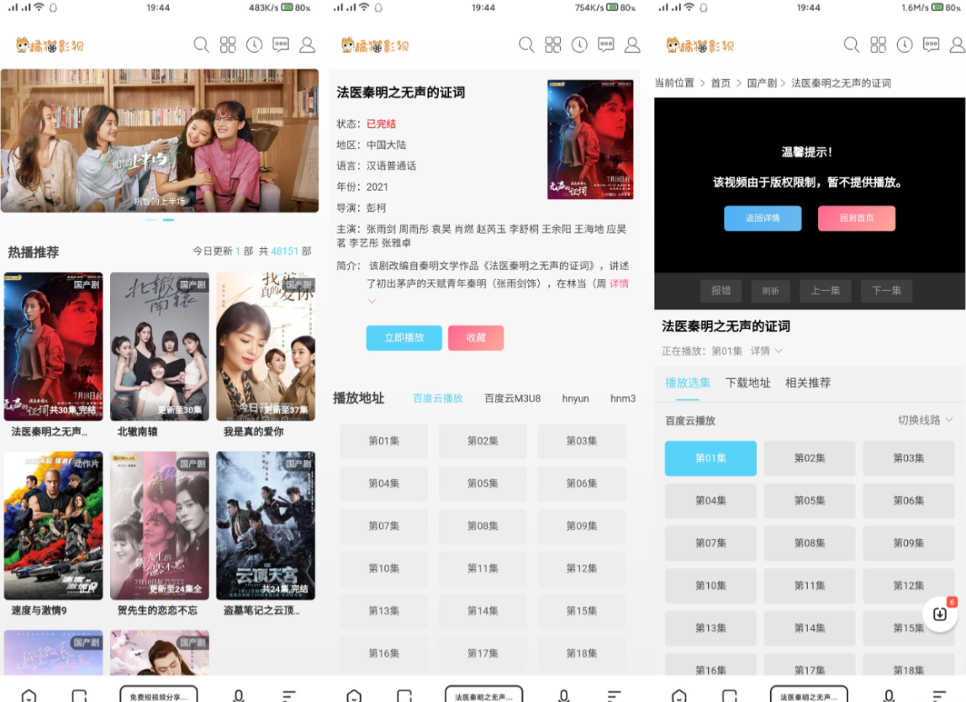Tap the microphone icon below the player screen
This screenshot has width=966, height=702.
click(x=889, y=696)
